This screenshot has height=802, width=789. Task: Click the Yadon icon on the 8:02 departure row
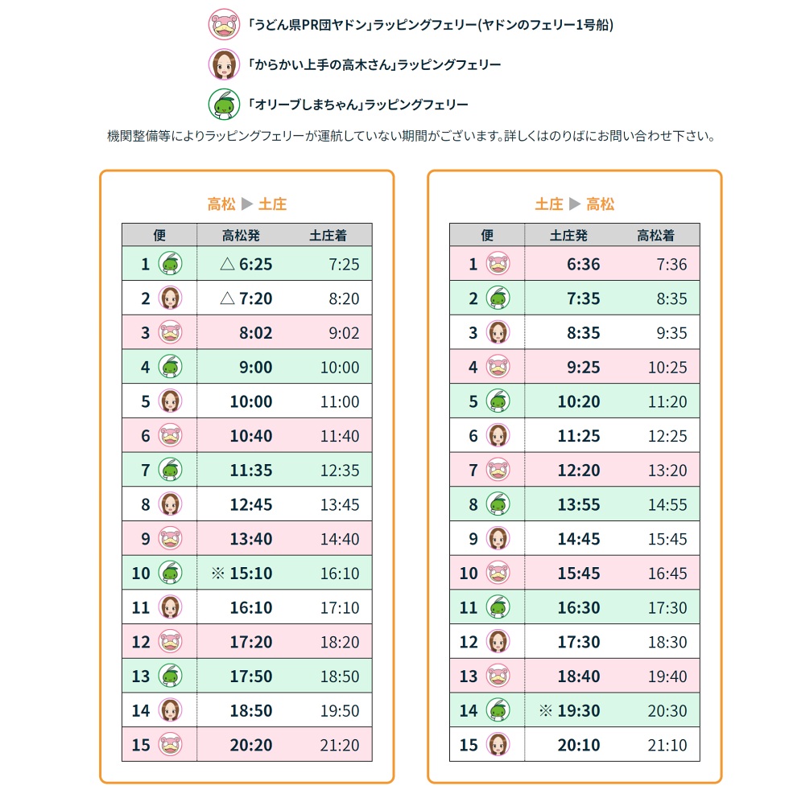click(x=170, y=332)
